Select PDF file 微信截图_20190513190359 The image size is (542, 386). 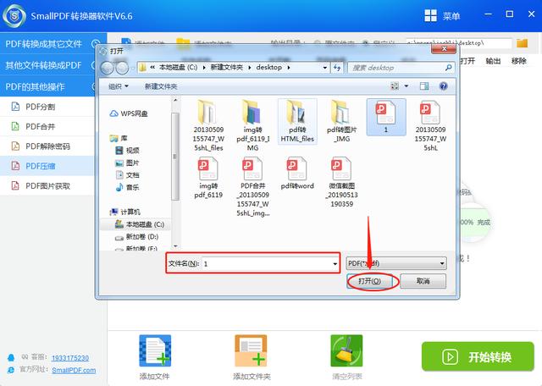341,183
